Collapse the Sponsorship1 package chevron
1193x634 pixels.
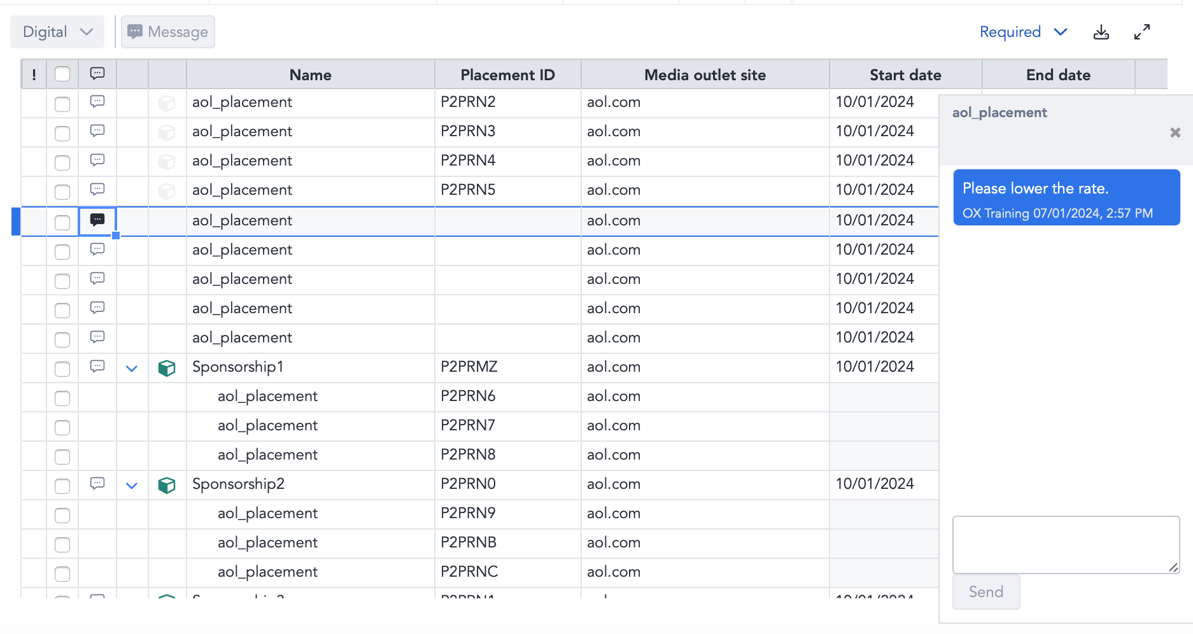coord(132,369)
